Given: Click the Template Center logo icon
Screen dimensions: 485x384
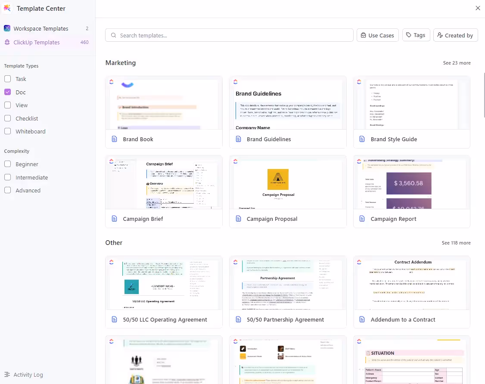Looking at the screenshot, I should click(x=7, y=8).
